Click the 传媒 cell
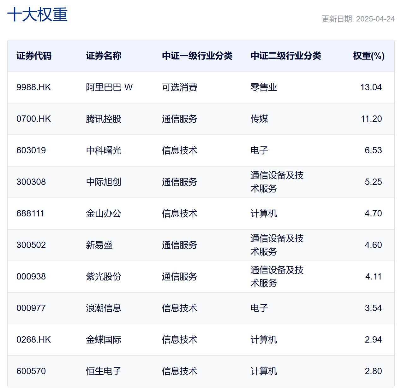This screenshot has height=388, width=401. click(x=259, y=119)
